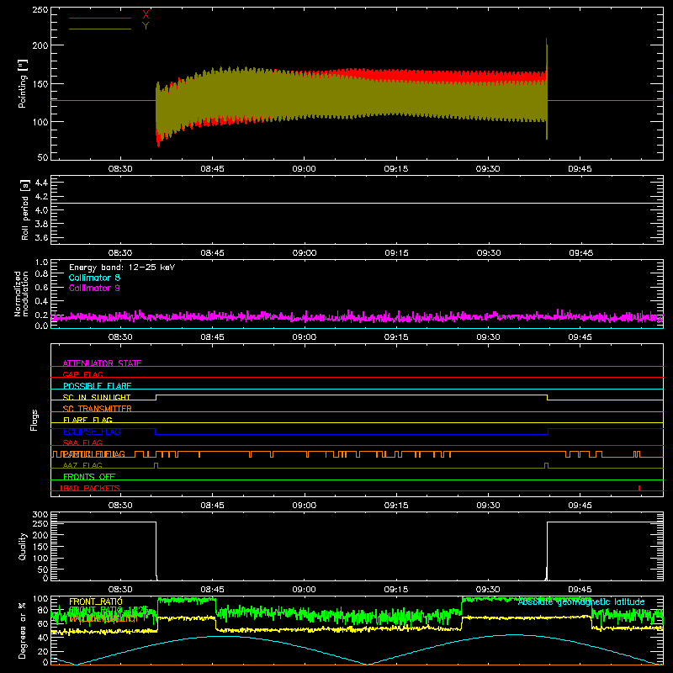Click the Quality axis title
673x673 pixels.
coord(23,546)
